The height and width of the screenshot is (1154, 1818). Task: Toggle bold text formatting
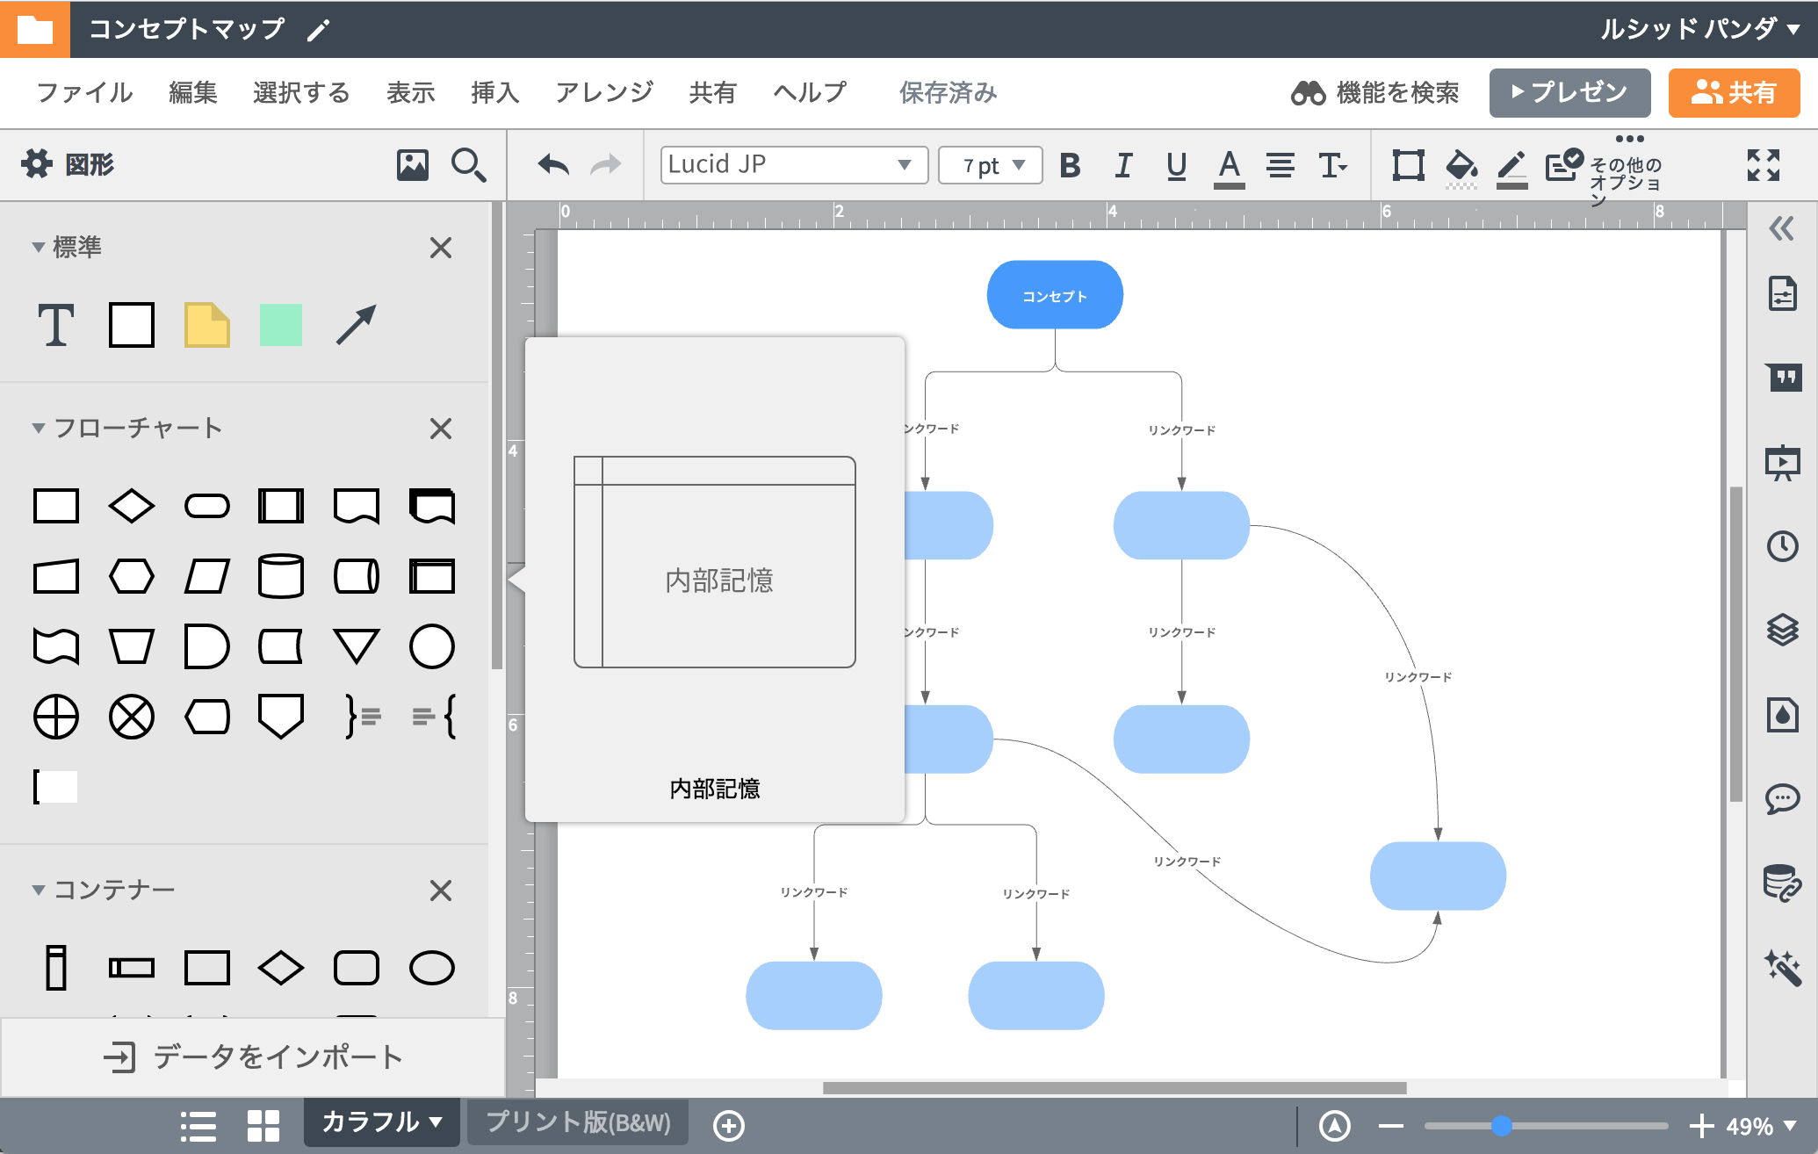tap(1071, 164)
